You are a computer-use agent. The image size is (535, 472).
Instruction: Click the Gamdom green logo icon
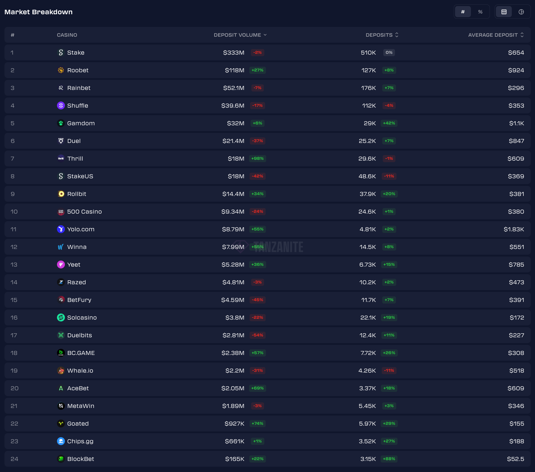tap(61, 123)
